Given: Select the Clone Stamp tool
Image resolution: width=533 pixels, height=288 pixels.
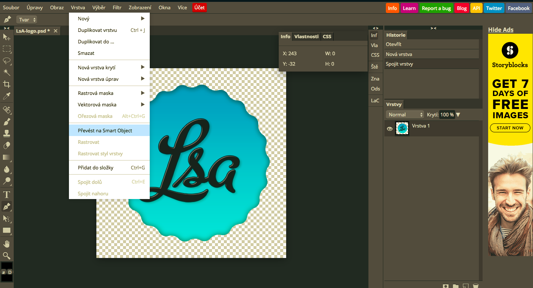Looking at the screenshot, I should [x=6, y=133].
